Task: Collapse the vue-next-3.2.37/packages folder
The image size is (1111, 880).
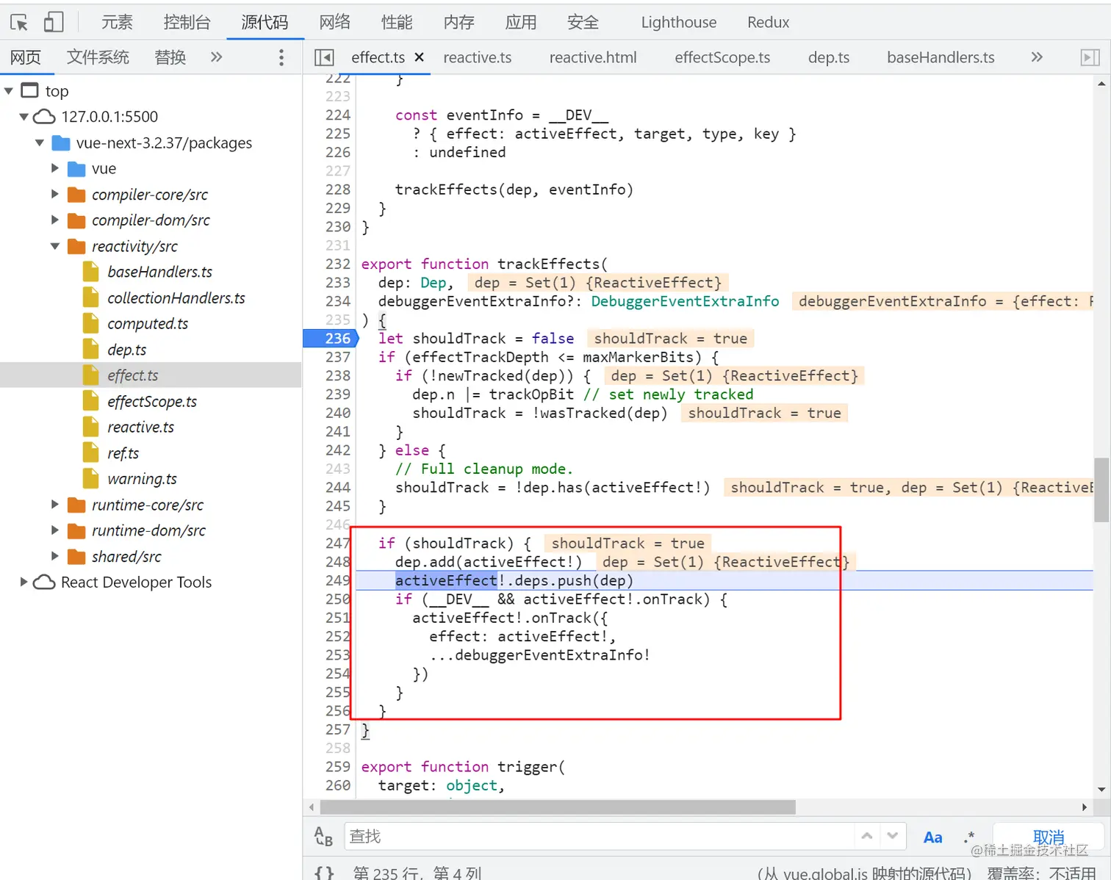Action: pyautogui.click(x=40, y=143)
